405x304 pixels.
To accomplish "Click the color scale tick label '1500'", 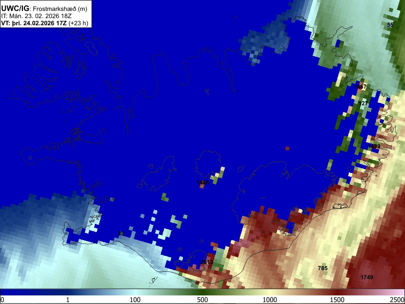I will [x=337, y=300].
